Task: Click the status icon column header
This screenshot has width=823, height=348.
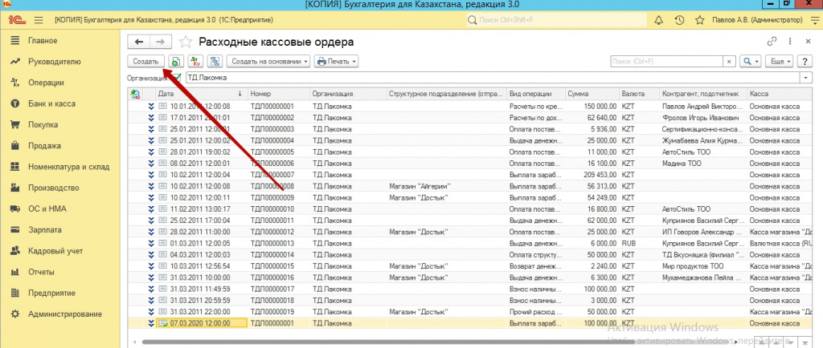Action: pos(135,94)
